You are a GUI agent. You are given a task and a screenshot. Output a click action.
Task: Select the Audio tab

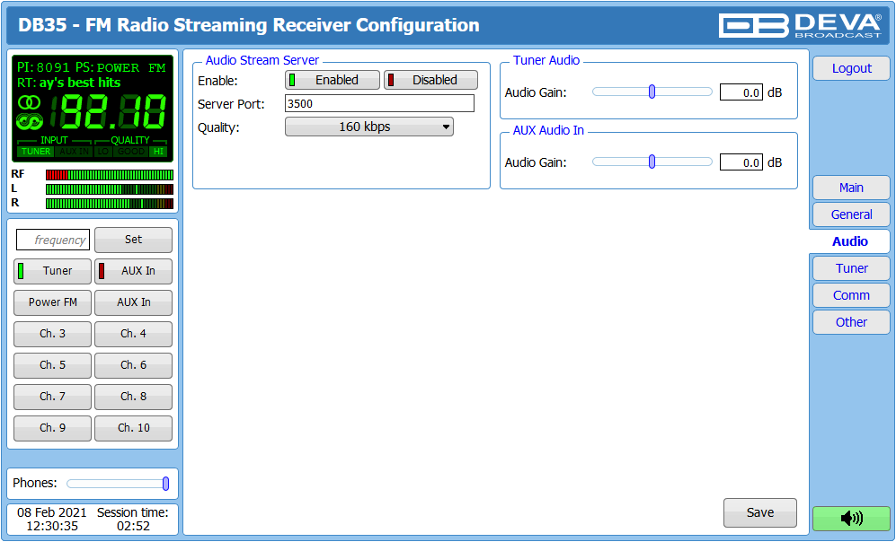(849, 241)
